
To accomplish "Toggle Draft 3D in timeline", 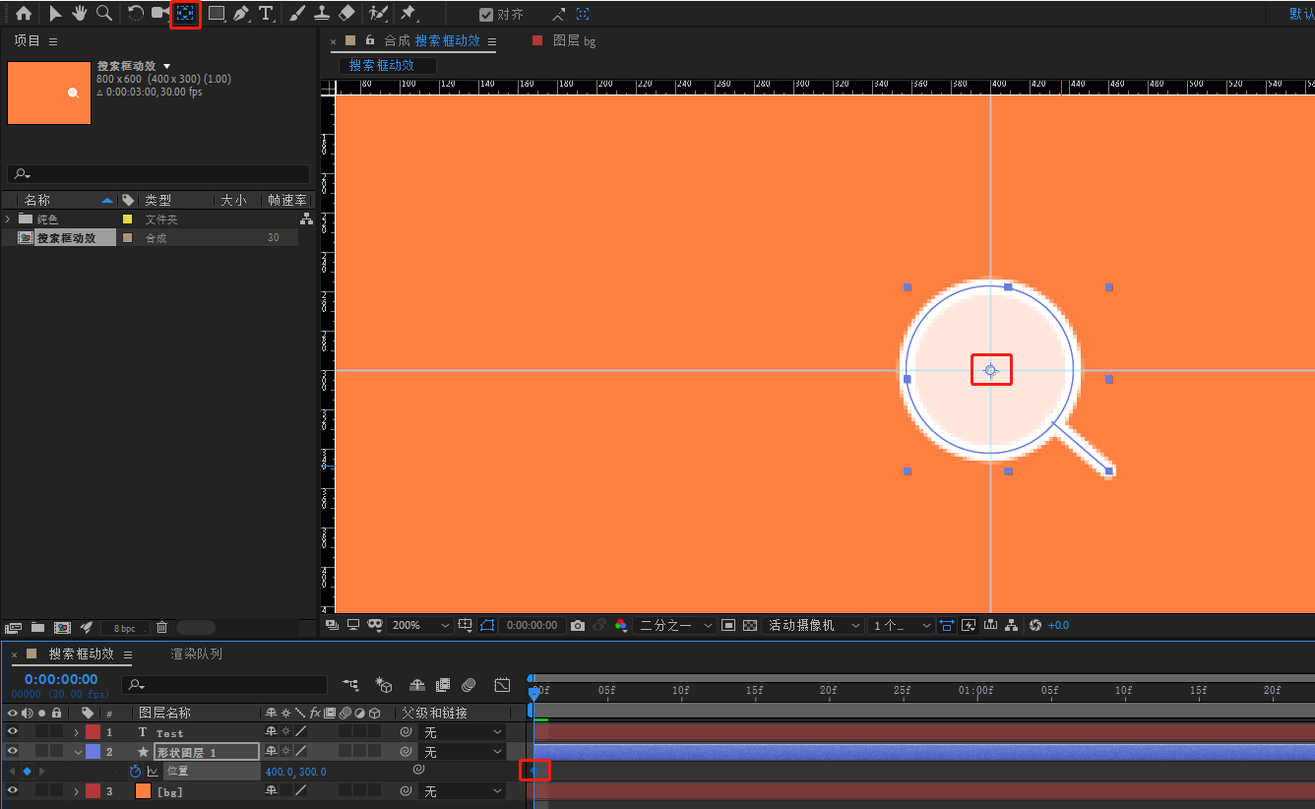I will click(385, 684).
